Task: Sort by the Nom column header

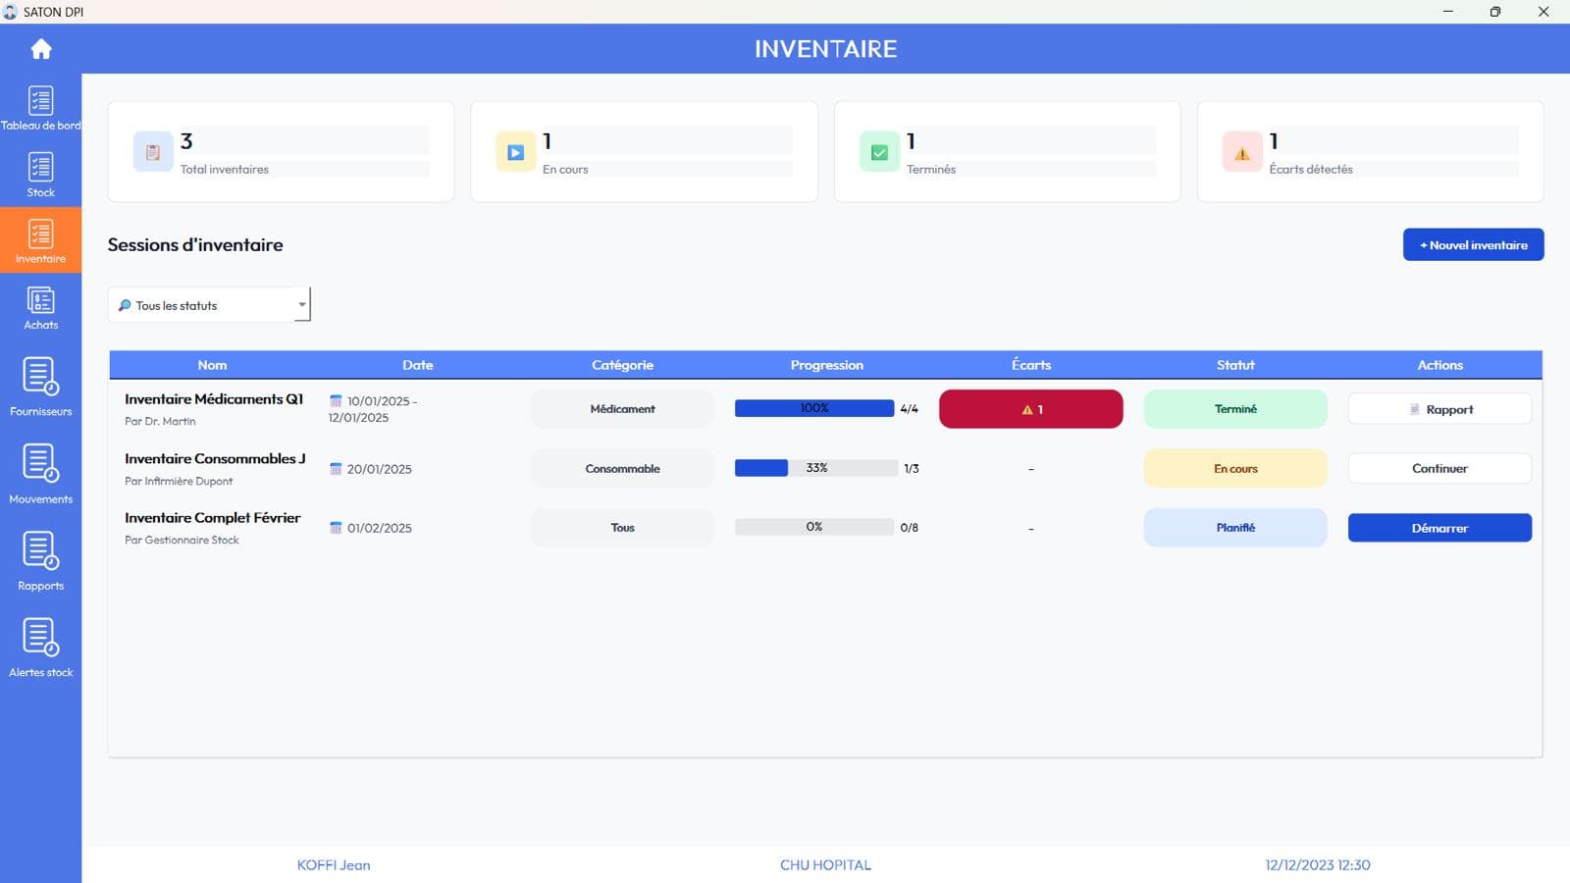Action: 212,365
